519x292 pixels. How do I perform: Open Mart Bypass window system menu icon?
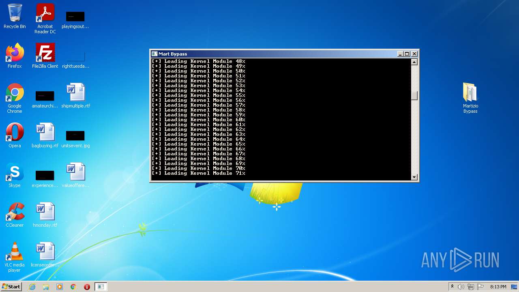[154, 54]
